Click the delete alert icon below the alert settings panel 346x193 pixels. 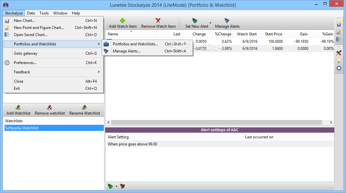point(123,186)
